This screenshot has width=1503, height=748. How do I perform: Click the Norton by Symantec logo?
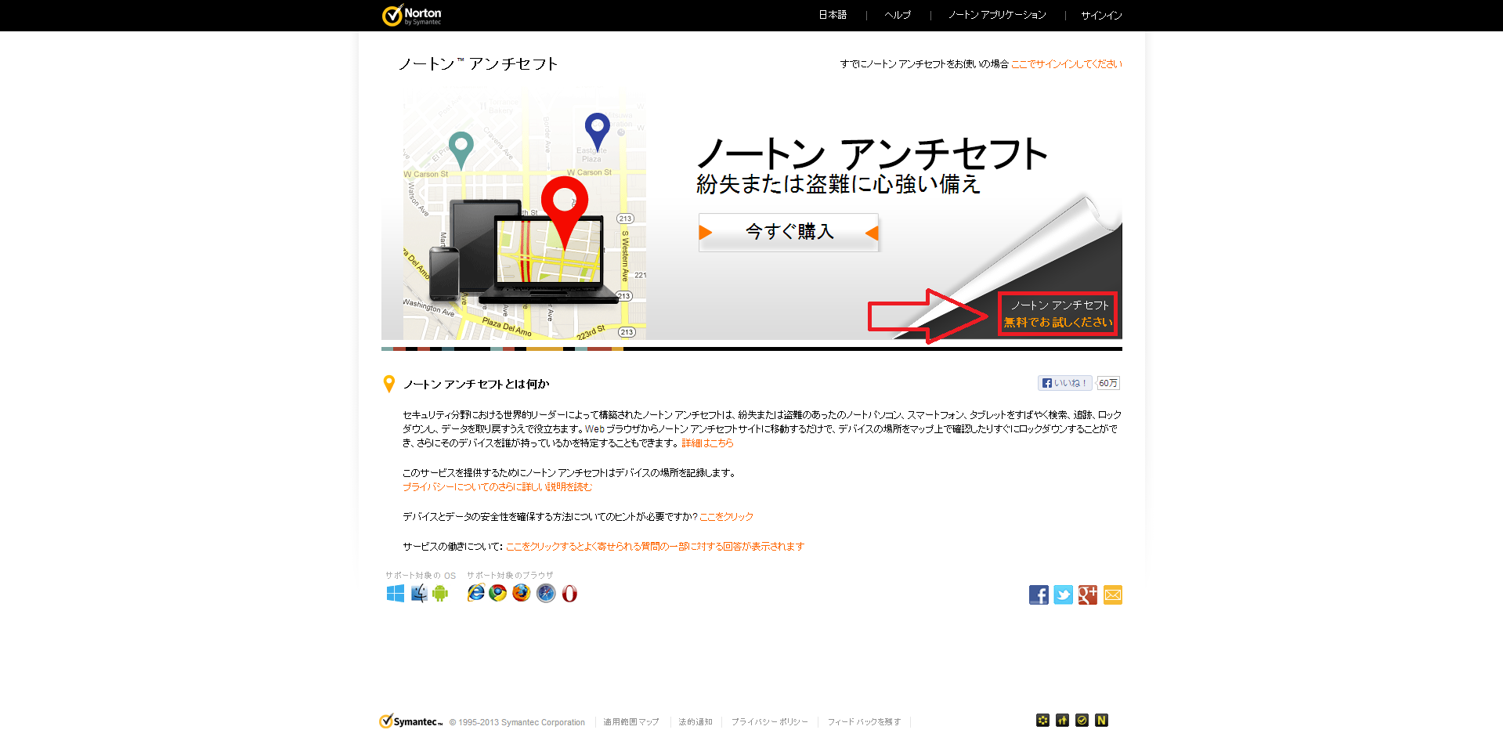pyautogui.click(x=412, y=15)
